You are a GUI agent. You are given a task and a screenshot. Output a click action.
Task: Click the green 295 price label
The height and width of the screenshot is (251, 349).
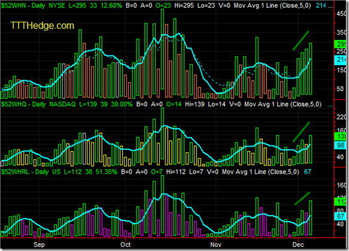(x=340, y=44)
